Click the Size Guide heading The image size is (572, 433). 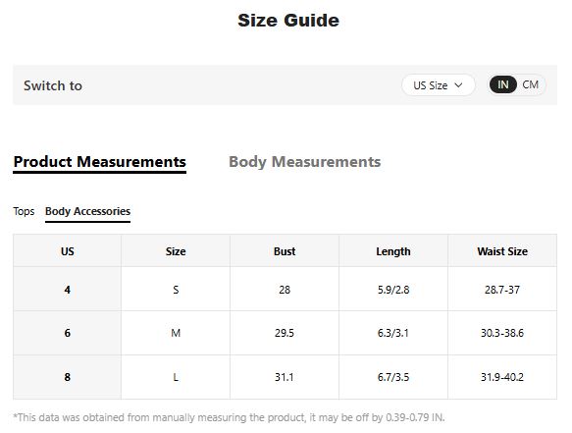coord(288,20)
